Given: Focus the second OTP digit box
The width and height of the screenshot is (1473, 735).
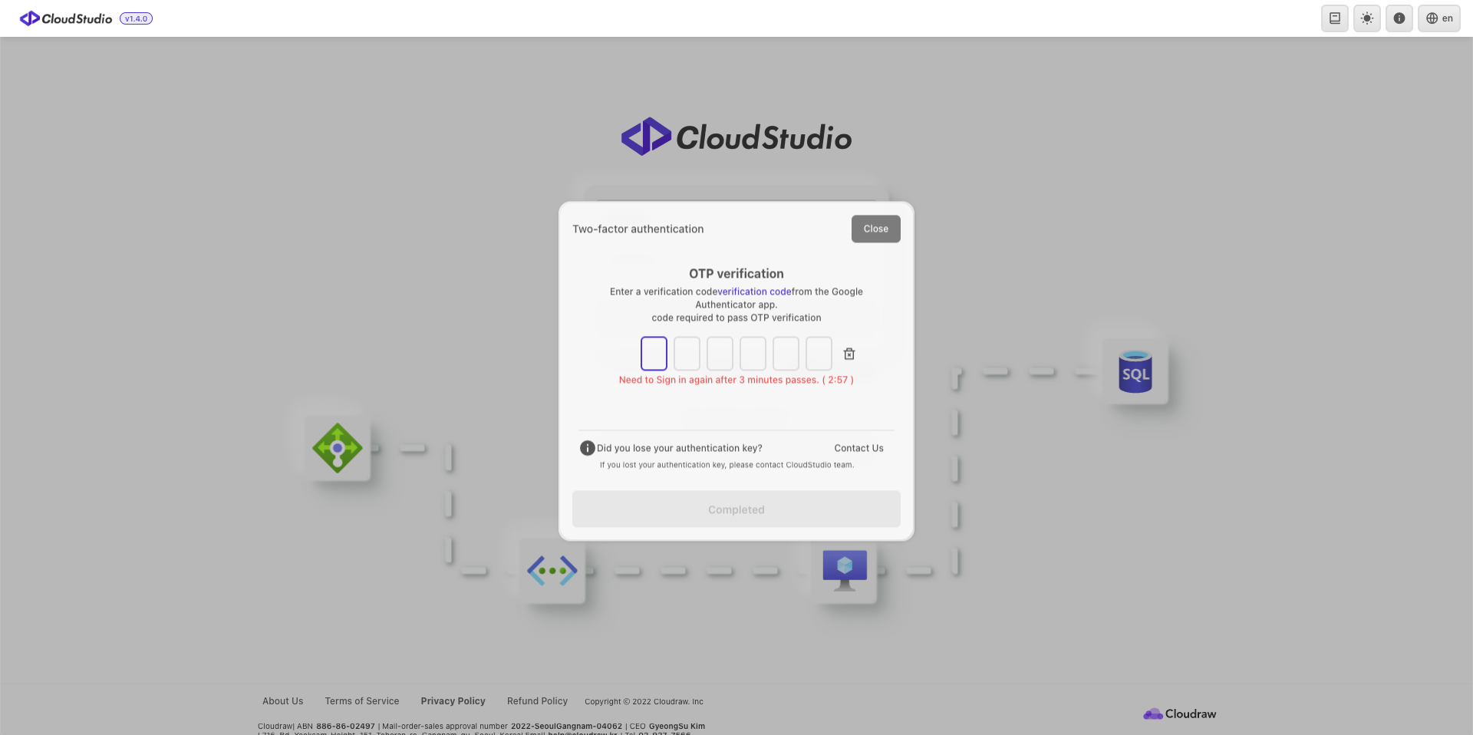Looking at the screenshot, I should coord(687,354).
